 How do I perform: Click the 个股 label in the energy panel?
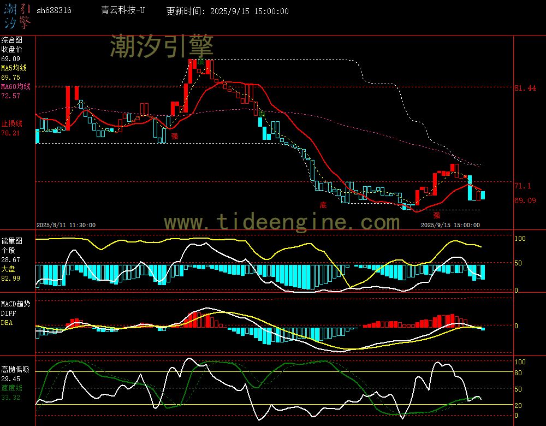[8, 251]
